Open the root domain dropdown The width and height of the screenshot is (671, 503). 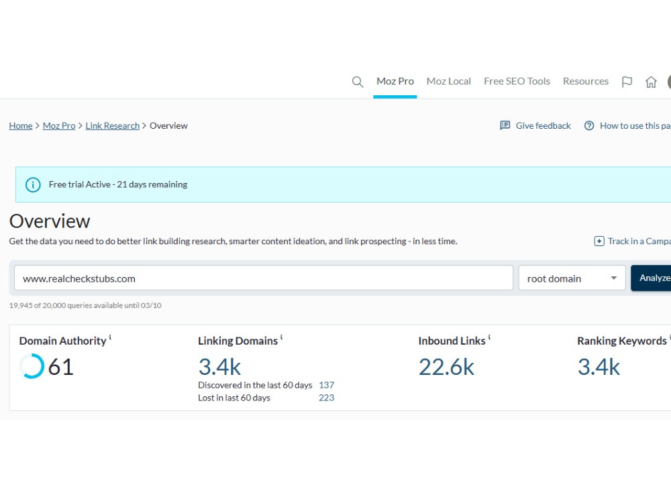(x=572, y=278)
